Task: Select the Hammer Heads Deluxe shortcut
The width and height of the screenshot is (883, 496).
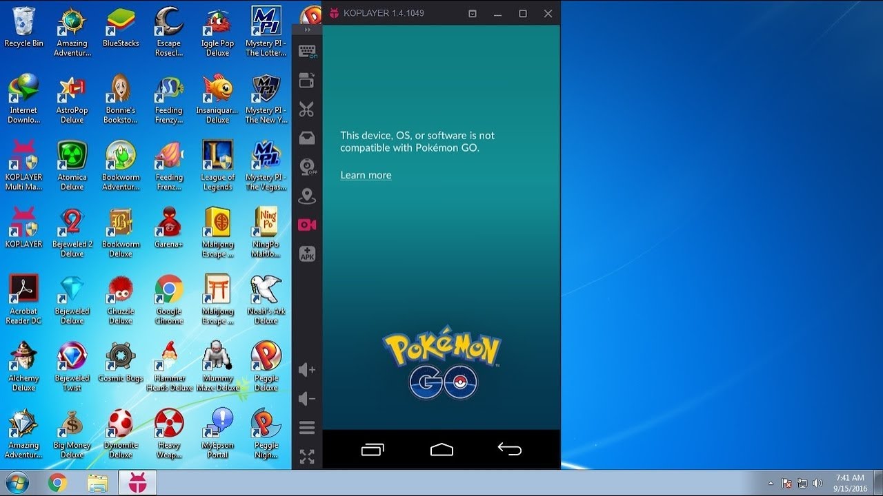Action: click(x=169, y=366)
